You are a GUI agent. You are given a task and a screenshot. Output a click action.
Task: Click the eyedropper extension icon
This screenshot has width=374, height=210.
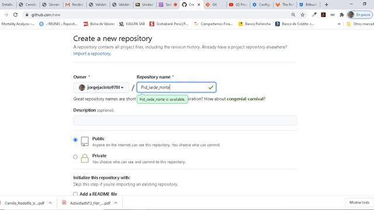(314, 15)
